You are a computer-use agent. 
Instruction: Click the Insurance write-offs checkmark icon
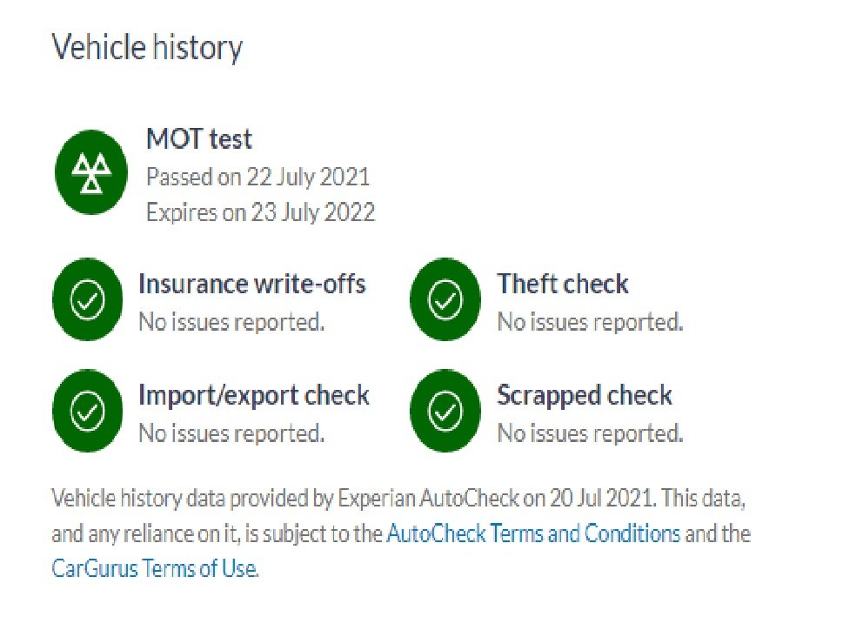(x=89, y=300)
